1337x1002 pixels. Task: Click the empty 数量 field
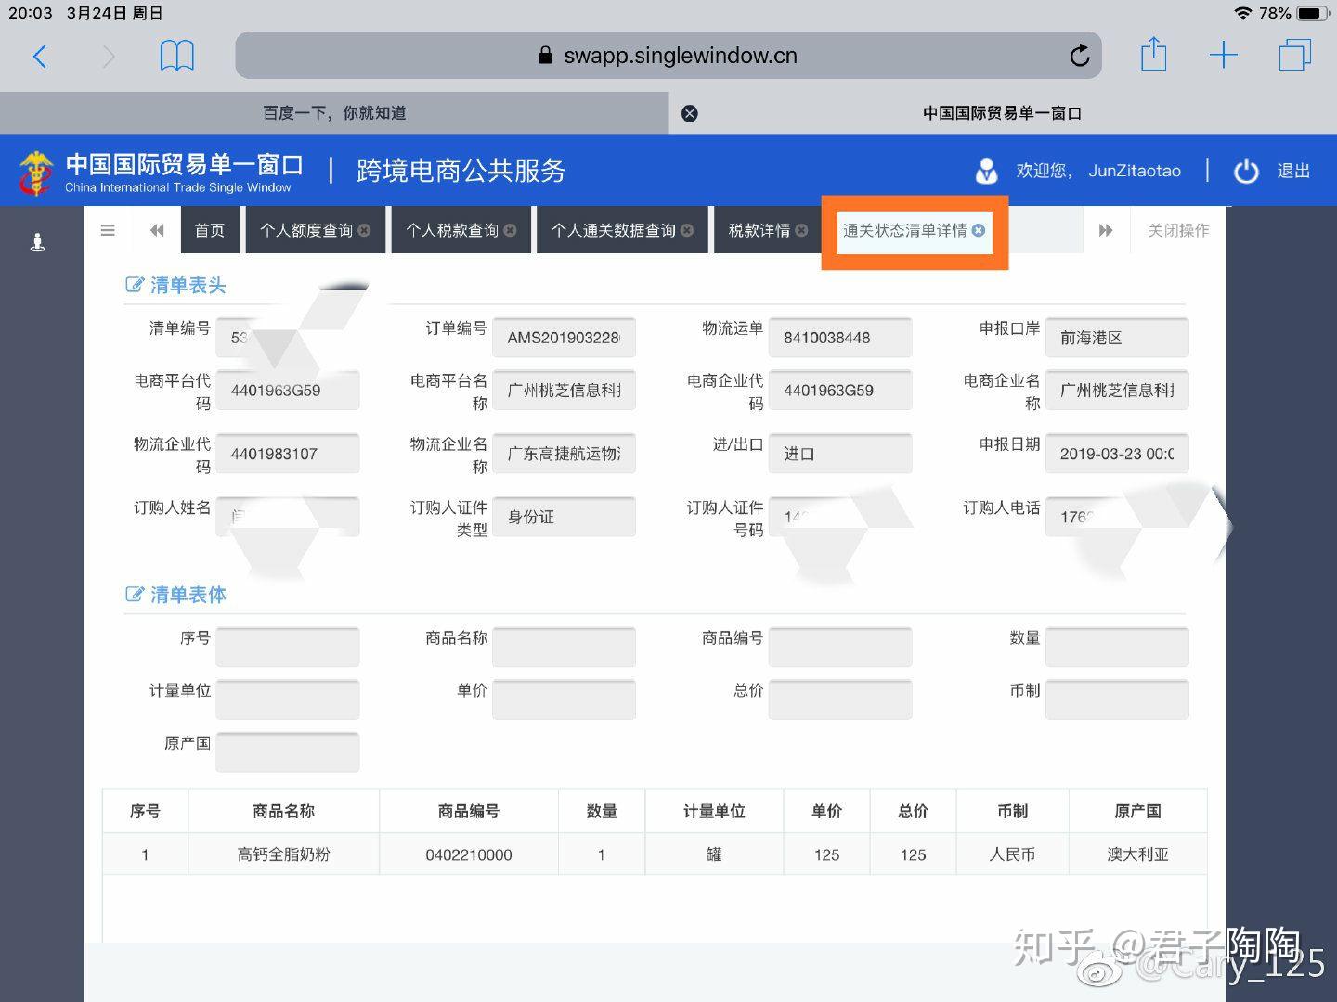[1117, 648]
